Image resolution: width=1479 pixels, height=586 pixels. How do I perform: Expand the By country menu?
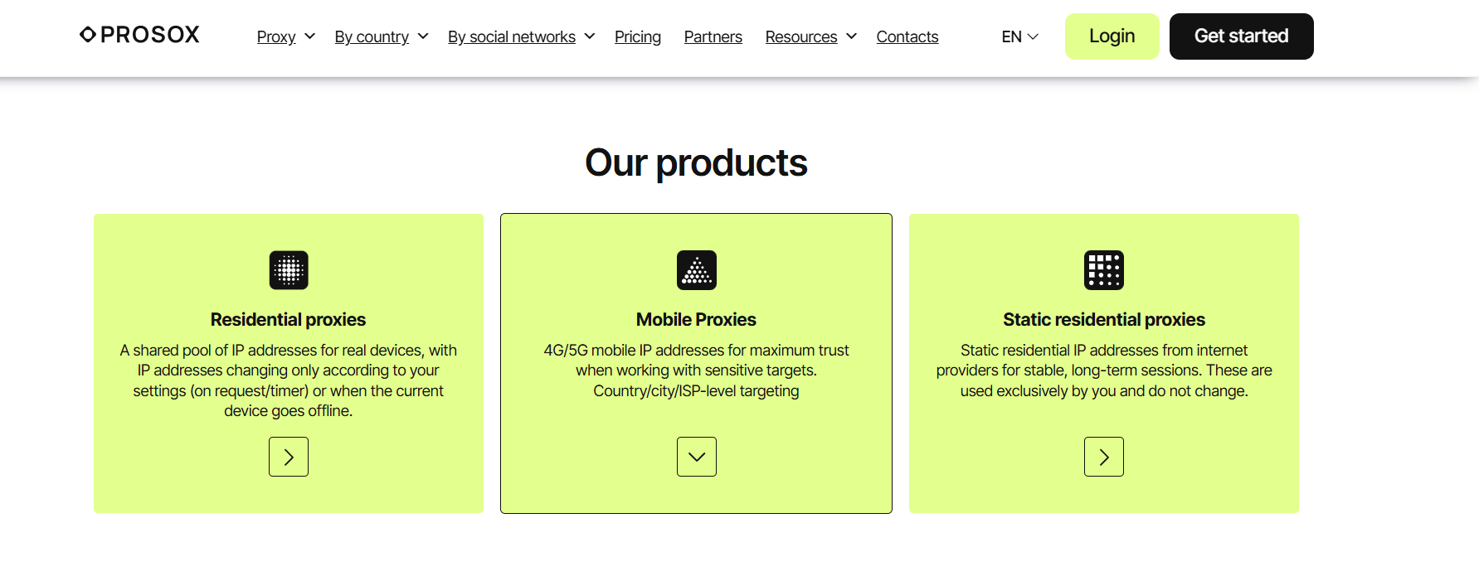coord(381,37)
